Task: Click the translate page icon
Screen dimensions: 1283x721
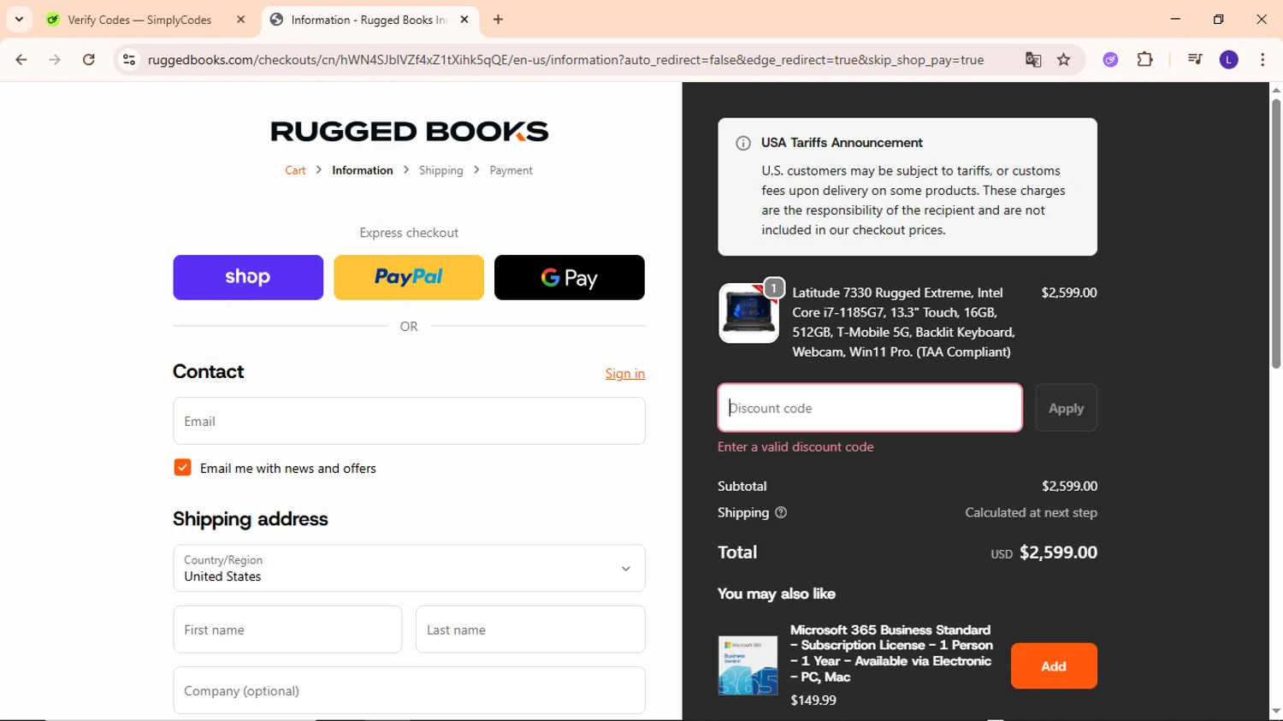Action: tap(1033, 60)
